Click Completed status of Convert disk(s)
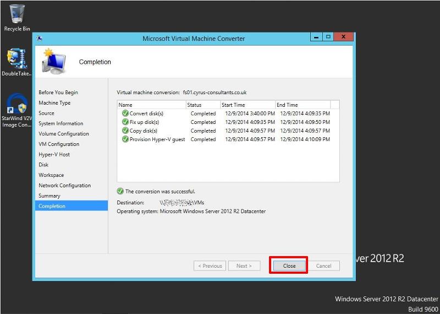This screenshot has width=440, height=314. tap(203, 113)
